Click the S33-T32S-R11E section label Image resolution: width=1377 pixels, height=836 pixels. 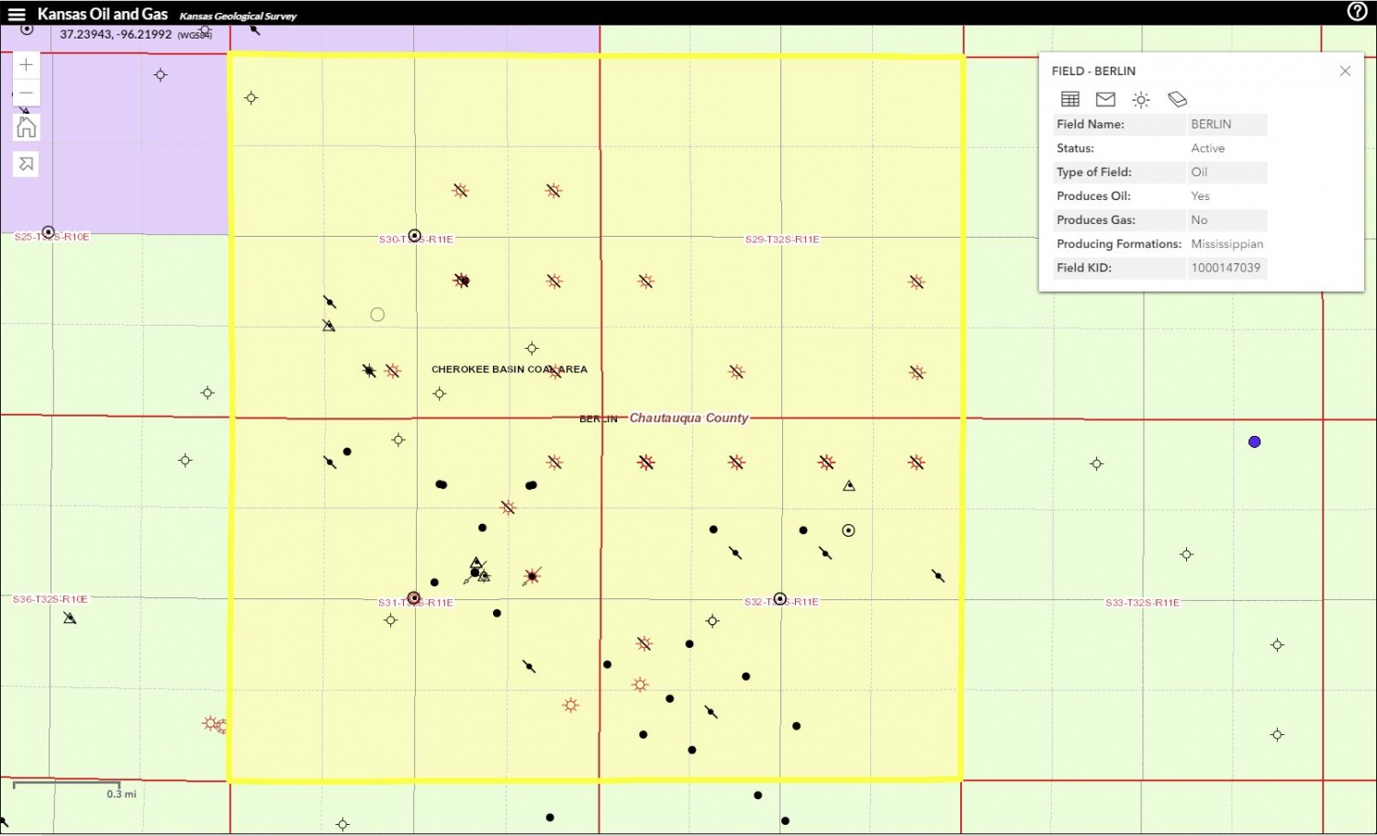(x=1142, y=603)
